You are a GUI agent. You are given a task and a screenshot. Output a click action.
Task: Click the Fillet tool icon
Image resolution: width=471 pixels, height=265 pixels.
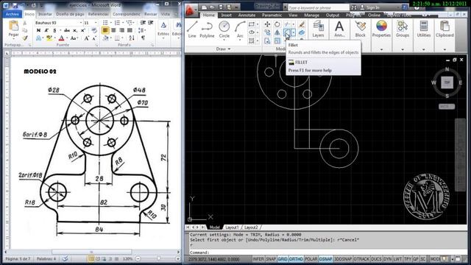288,32
